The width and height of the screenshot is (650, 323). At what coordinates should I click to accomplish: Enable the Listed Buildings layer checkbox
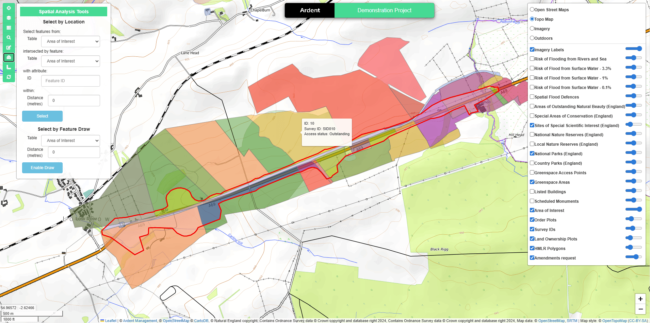(532, 192)
